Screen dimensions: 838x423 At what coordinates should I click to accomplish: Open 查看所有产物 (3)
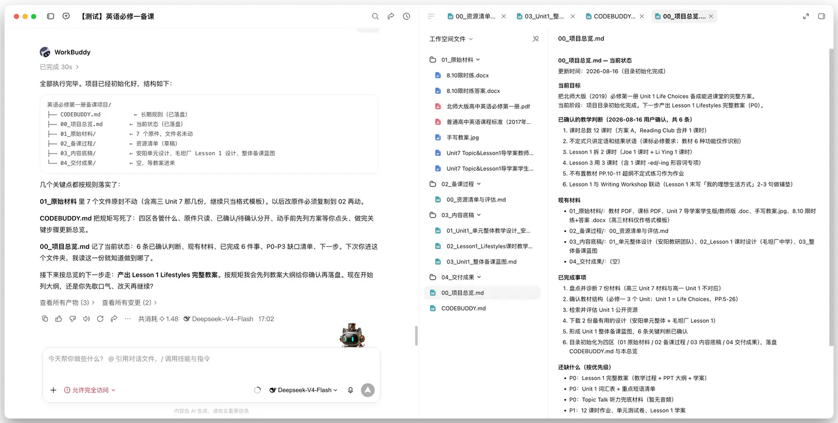tap(67, 302)
